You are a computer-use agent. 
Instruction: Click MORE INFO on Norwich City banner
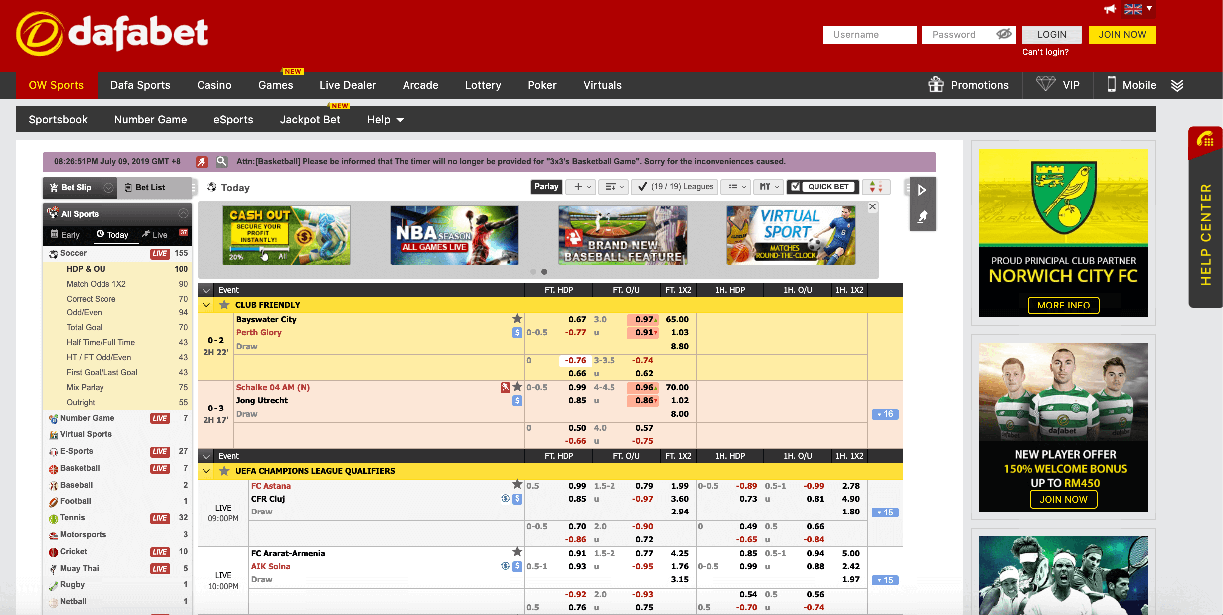(x=1063, y=305)
